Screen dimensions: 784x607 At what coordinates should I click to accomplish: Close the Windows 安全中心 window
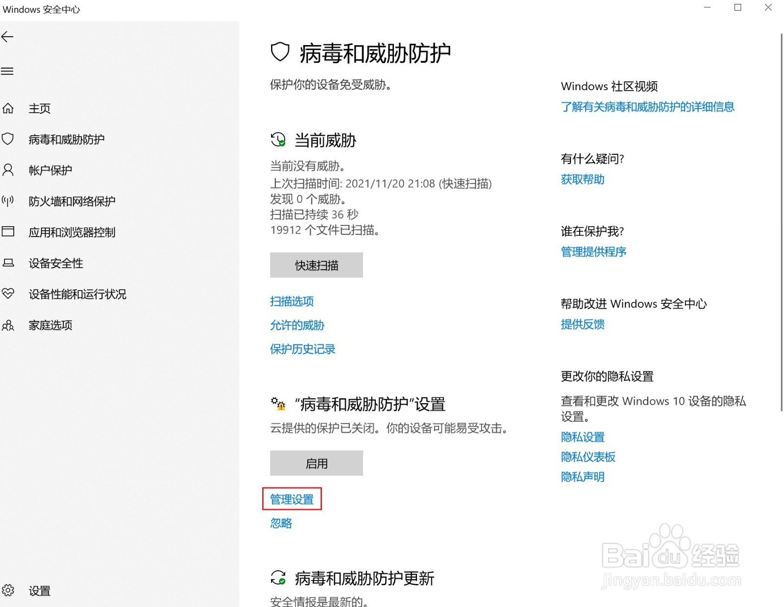coord(768,7)
